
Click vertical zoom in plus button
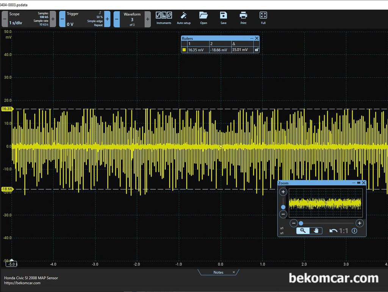[x=283, y=192]
